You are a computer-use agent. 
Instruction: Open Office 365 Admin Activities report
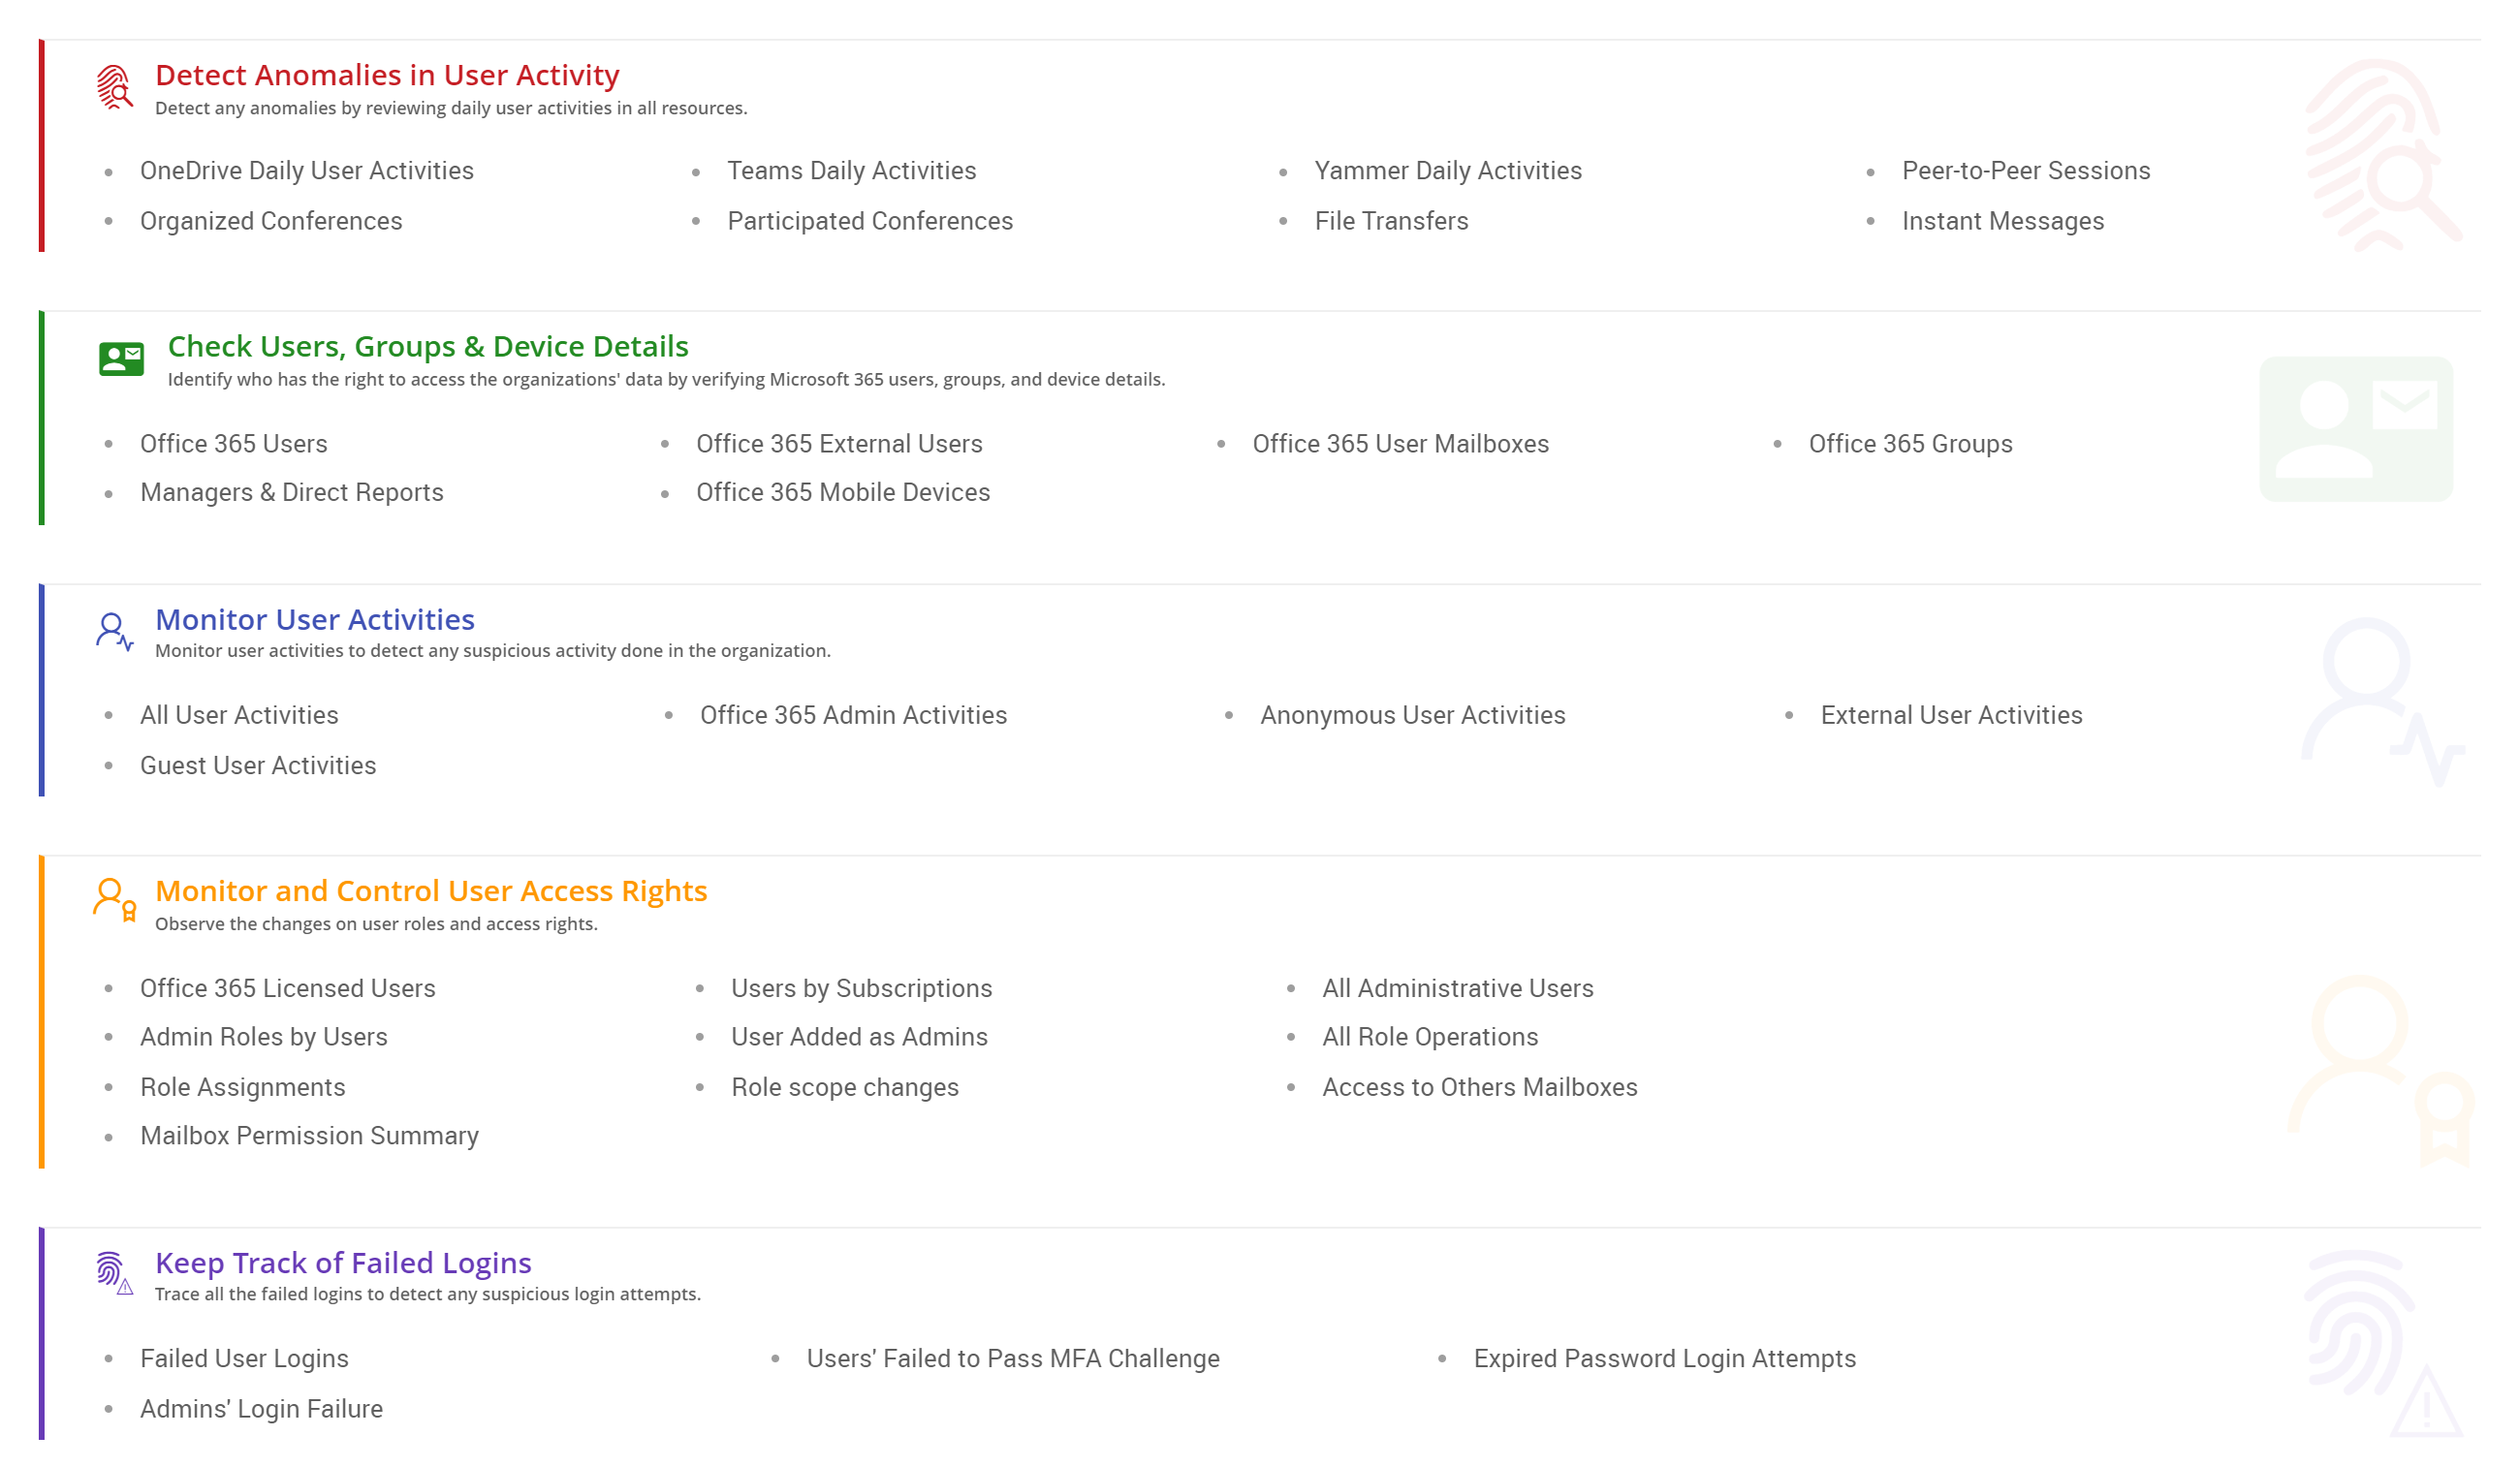coord(853,715)
